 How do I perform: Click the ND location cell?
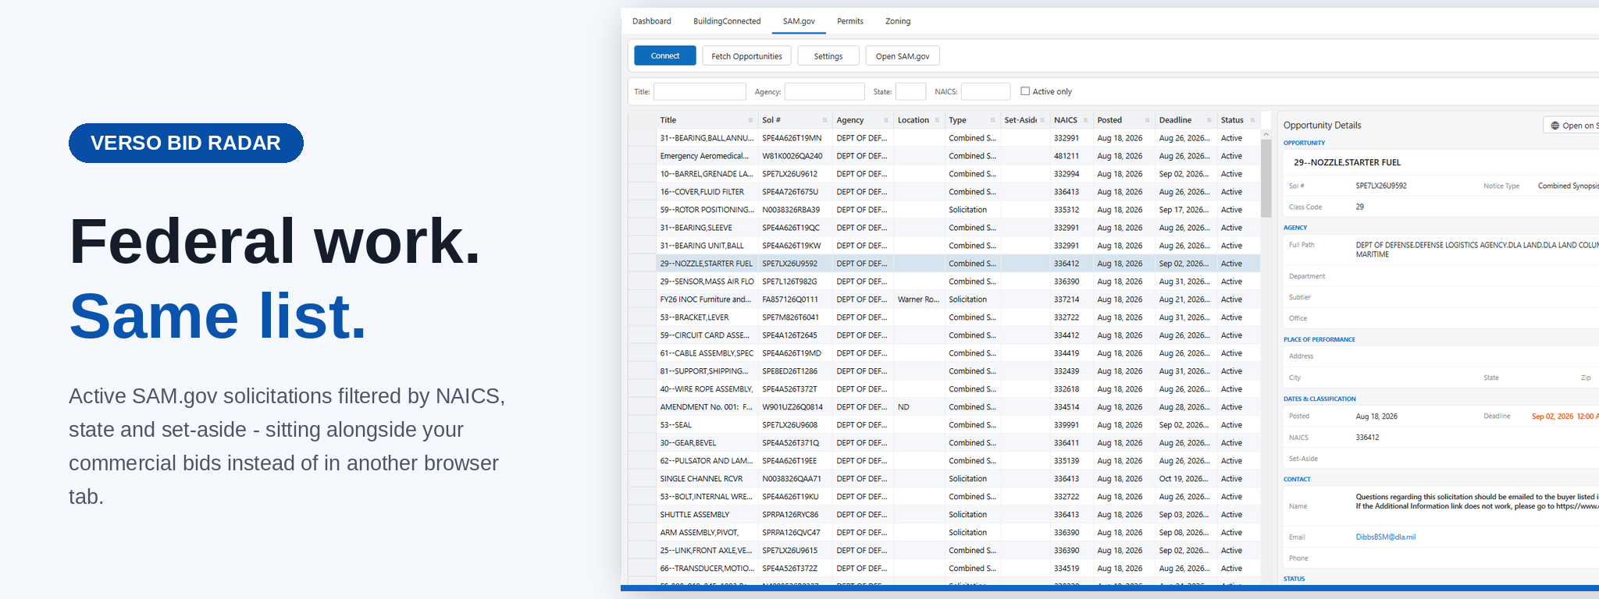pos(903,407)
